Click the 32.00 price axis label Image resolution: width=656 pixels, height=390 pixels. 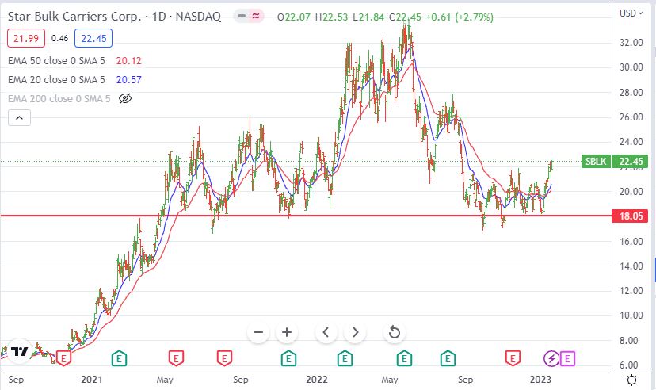(631, 42)
